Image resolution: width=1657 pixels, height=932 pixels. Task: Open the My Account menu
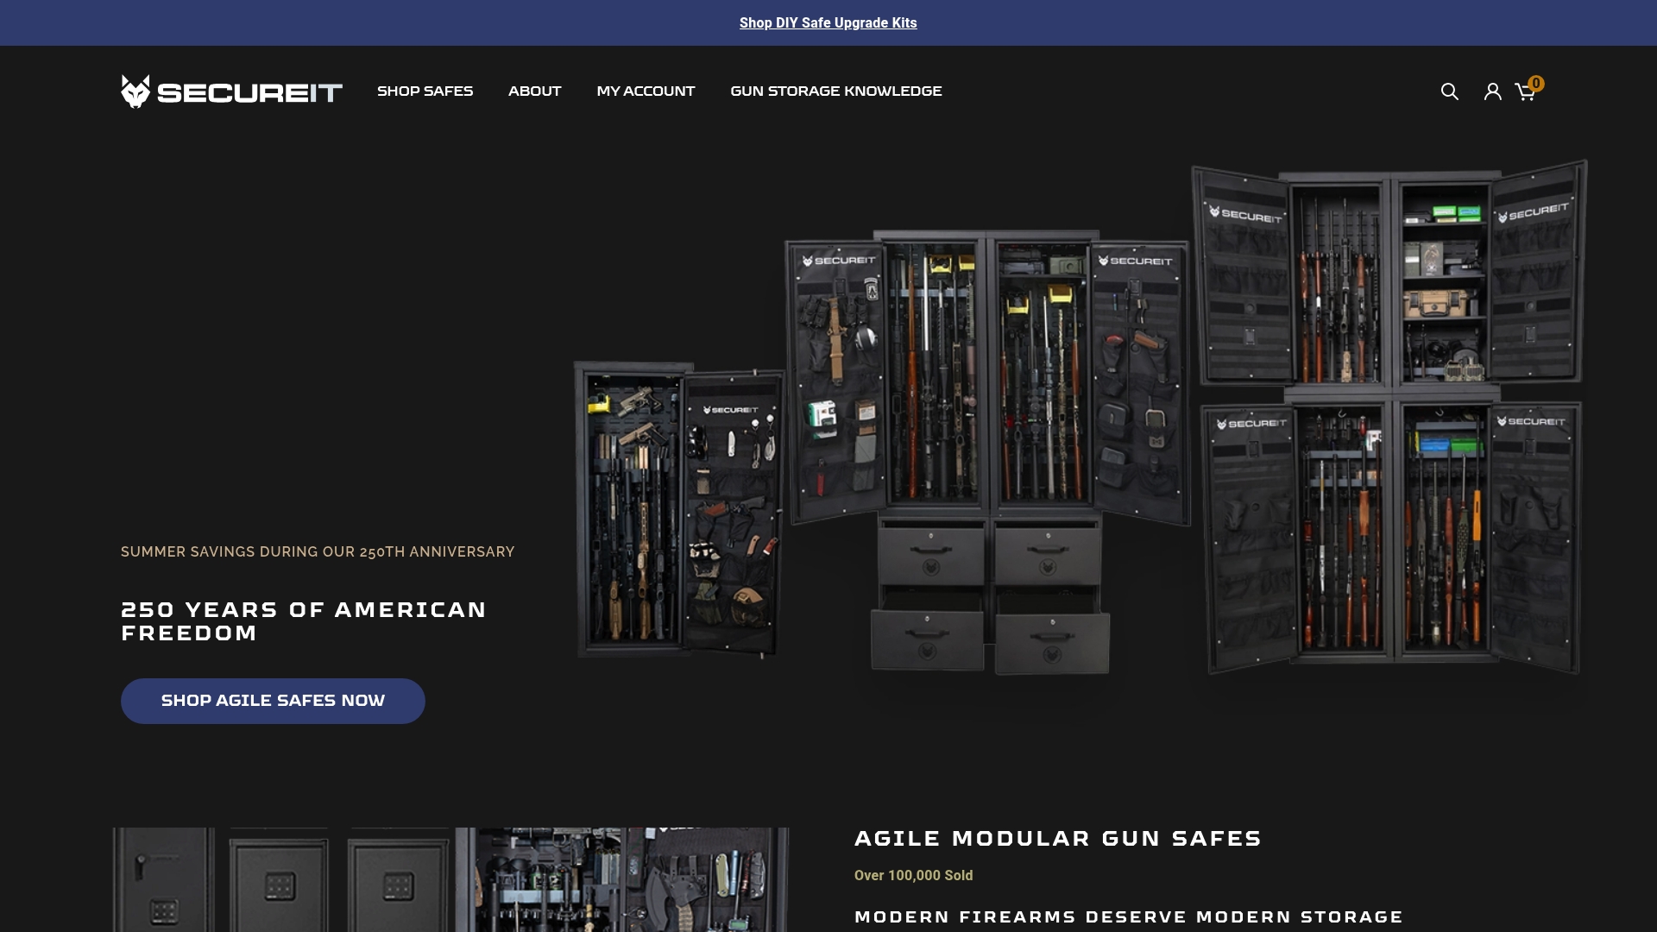[x=646, y=91]
